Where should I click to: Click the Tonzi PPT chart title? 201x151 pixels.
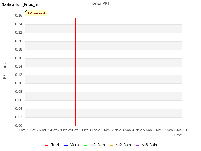(100, 3)
